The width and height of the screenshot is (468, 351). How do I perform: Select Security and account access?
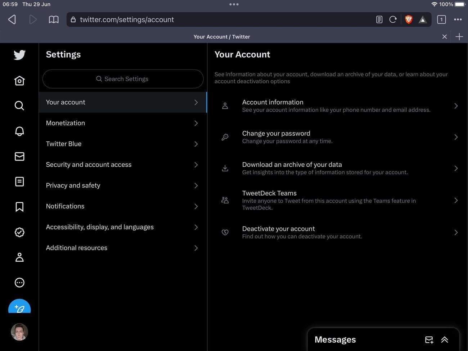coord(122,165)
